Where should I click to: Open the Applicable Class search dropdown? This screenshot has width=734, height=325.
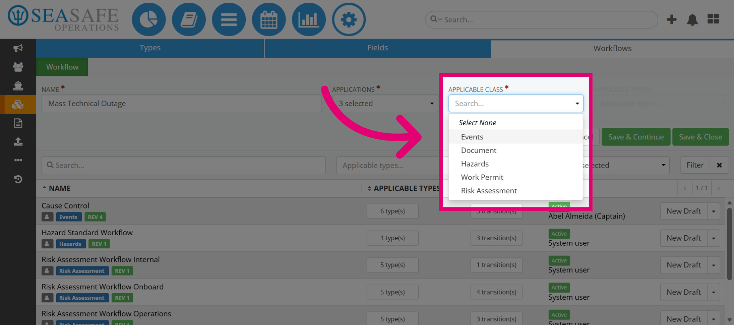pyautogui.click(x=516, y=103)
